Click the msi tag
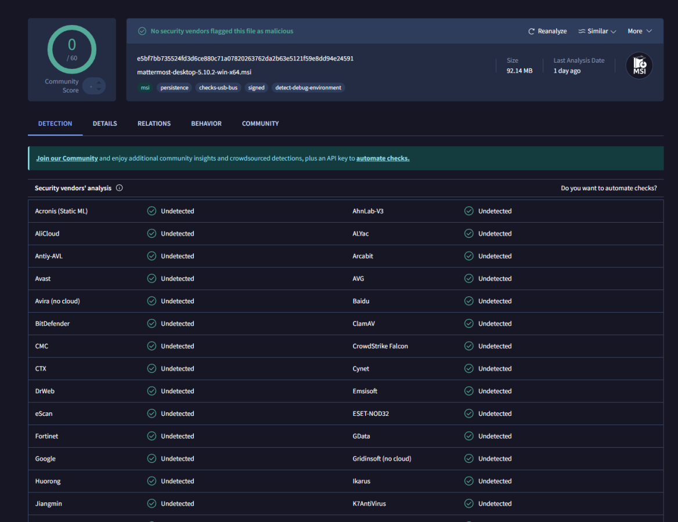Viewport: 678px width, 522px height. point(145,88)
